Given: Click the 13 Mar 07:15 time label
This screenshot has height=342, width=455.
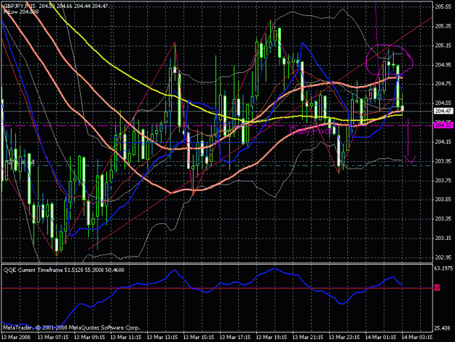Looking at the screenshot, I should coord(53,338).
